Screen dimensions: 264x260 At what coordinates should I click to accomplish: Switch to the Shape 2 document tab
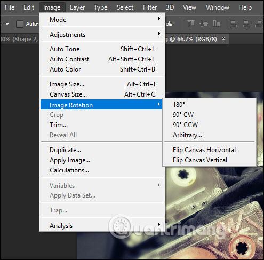tap(19, 39)
